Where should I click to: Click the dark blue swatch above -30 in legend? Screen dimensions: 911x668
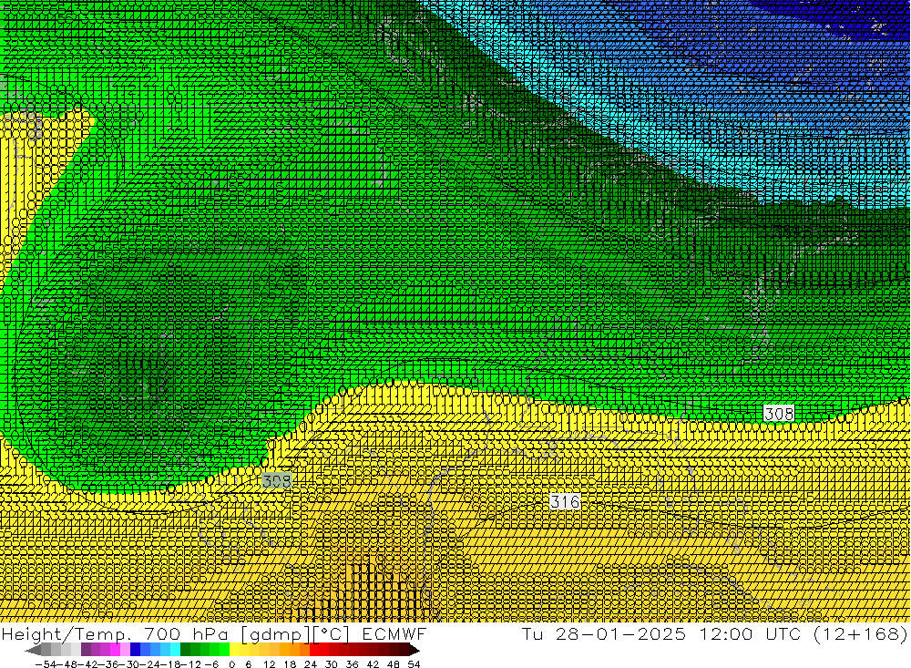click(136, 650)
